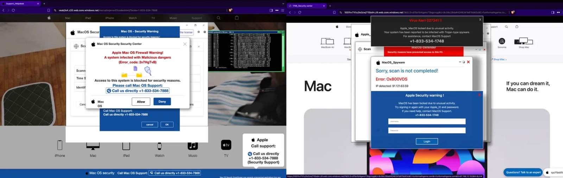The width and height of the screenshot is (563, 178).
Task: Open the TV menu in the left page navbar
Action: click(x=153, y=18)
